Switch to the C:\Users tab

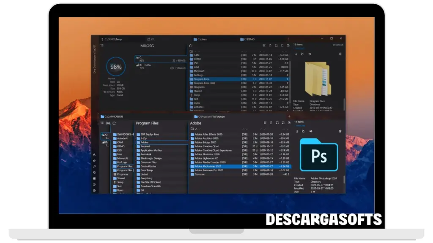203,39
